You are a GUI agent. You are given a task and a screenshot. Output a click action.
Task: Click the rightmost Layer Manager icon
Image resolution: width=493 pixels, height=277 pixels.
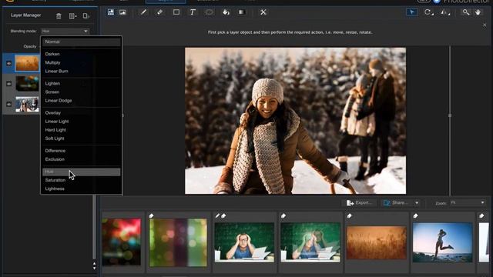click(x=86, y=15)
